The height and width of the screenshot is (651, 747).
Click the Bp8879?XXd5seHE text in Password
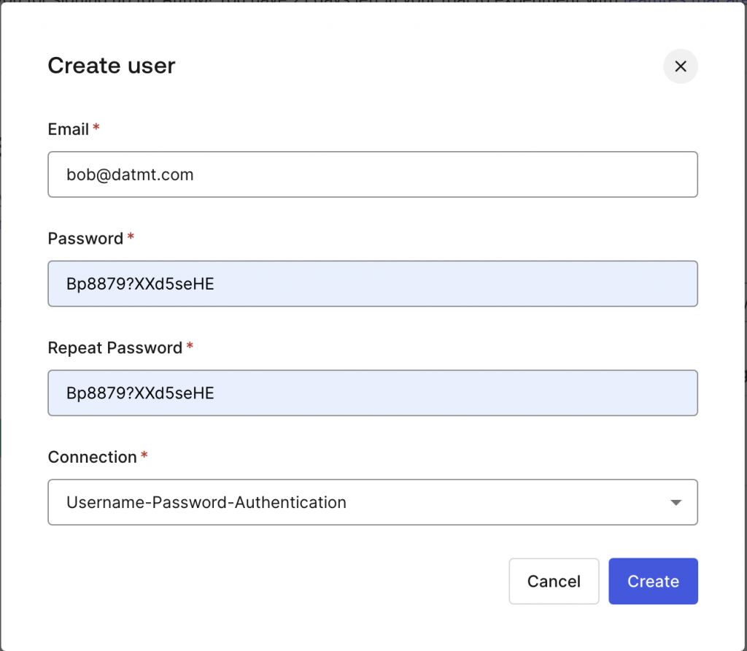[140, 284]
